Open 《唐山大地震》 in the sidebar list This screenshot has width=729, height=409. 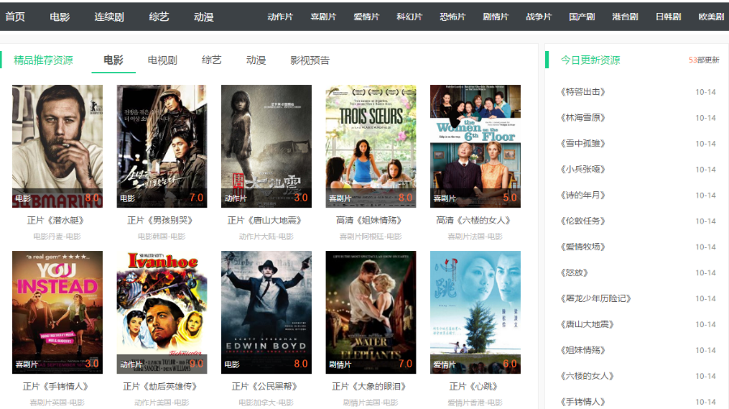(x=587, y=325)
